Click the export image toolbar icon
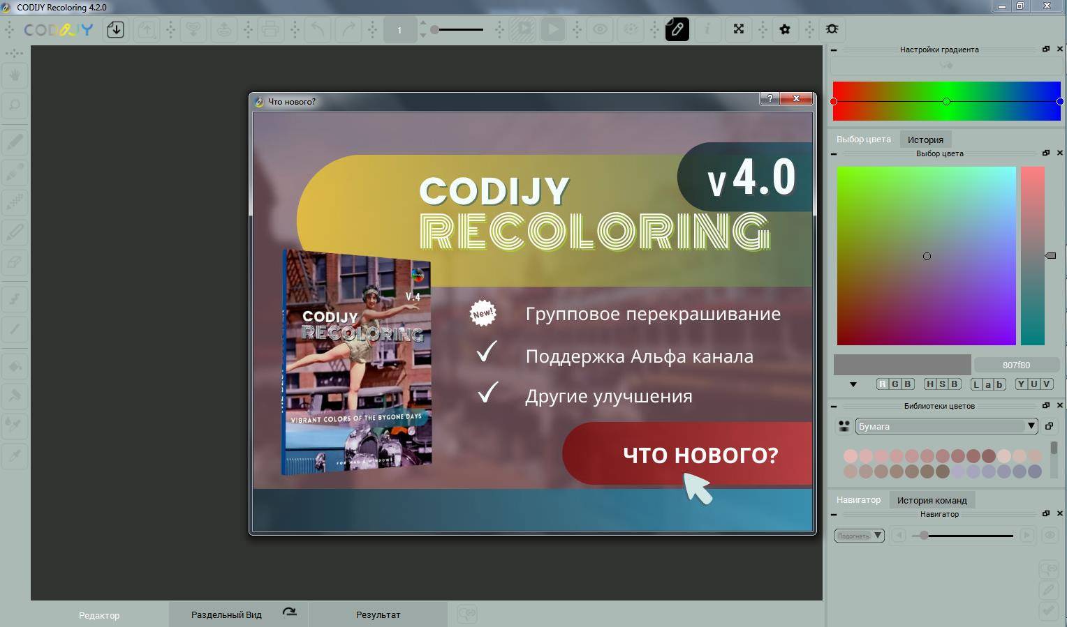 click(x=147, y=29)
